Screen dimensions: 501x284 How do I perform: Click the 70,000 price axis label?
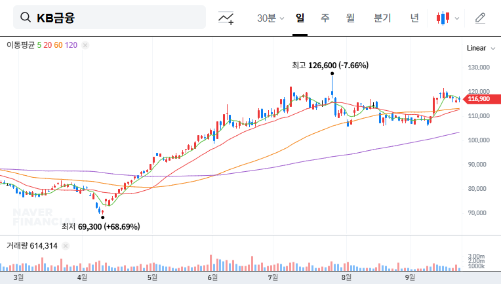click(x=477, y=213)
